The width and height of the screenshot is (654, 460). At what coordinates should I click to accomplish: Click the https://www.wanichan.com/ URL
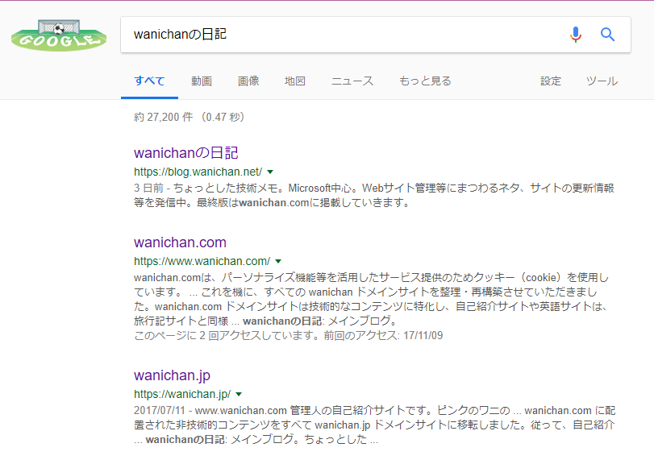tap(202, 261)
